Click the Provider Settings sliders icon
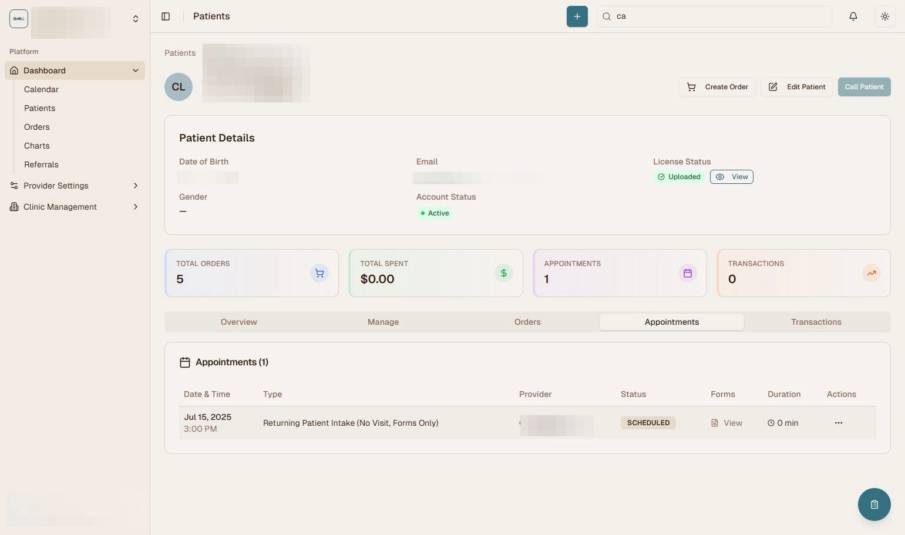This screenshot has height=535, width=905. coord(14,186)
